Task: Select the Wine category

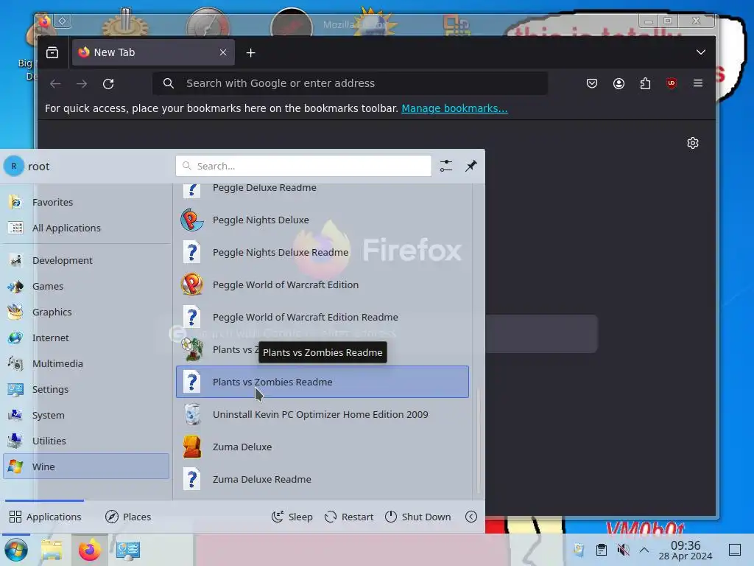Action: 87,467
